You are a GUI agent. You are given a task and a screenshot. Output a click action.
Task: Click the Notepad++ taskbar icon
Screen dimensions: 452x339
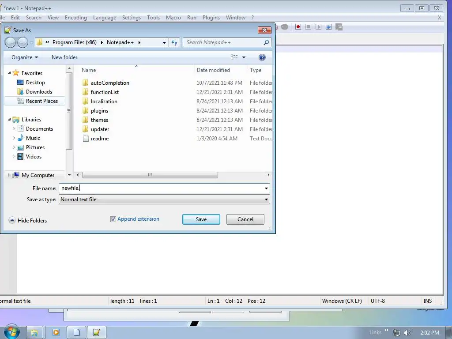96,332
